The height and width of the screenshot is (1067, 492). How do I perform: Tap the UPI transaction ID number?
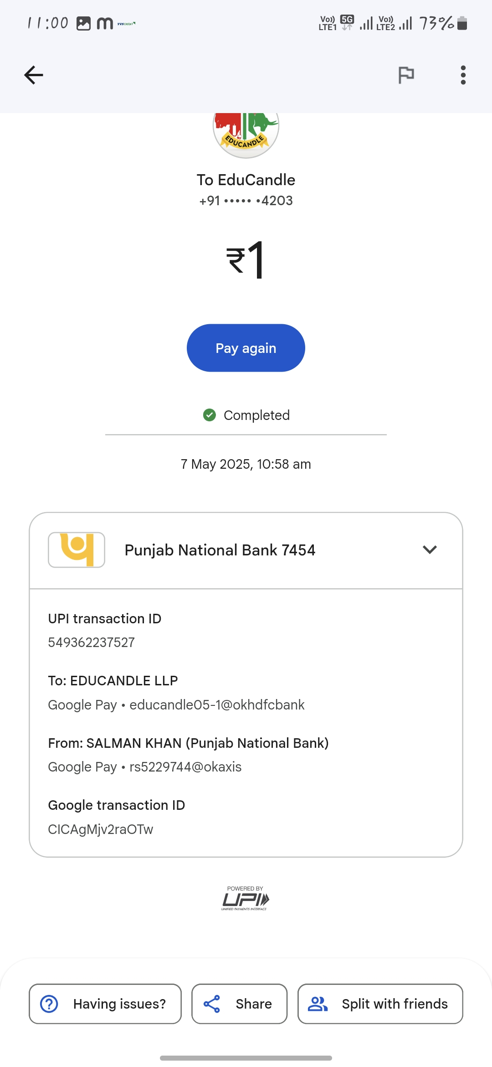(x=92, y=642)
